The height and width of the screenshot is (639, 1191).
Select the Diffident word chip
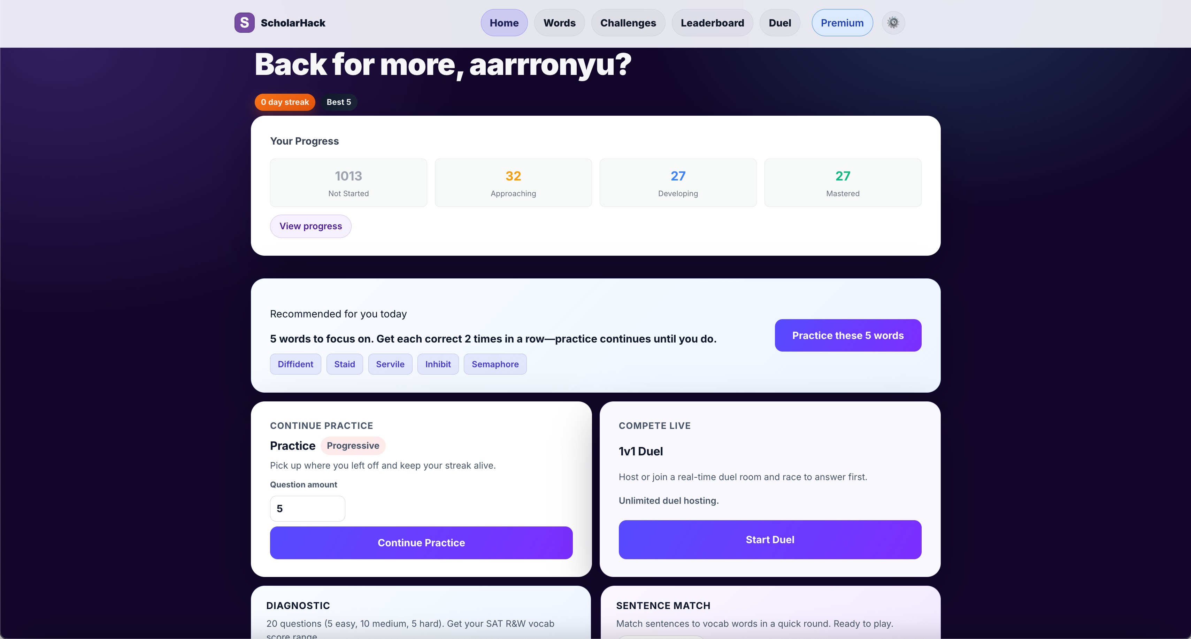(295, 364)
